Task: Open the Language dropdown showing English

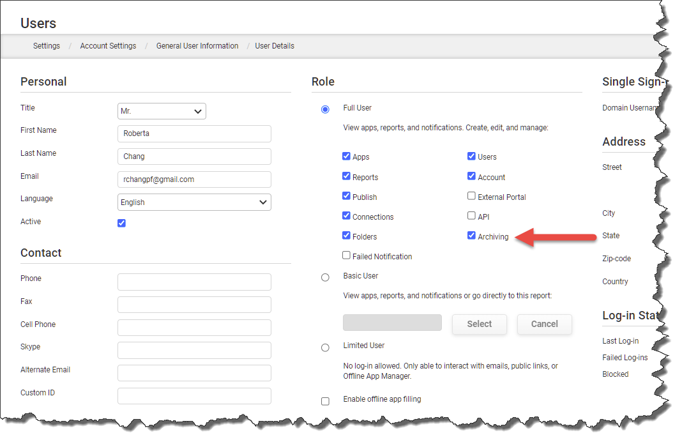Action: [194, 202]
